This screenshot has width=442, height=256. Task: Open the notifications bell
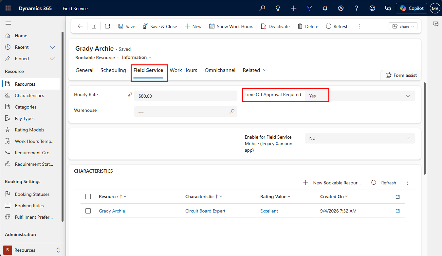coord(325,8)
